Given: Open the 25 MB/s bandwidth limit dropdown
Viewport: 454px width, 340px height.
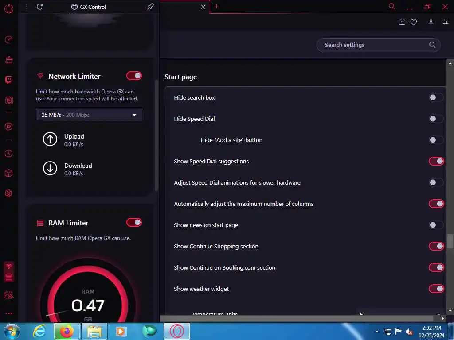Looking at the screenshot, I should point(89,115).
